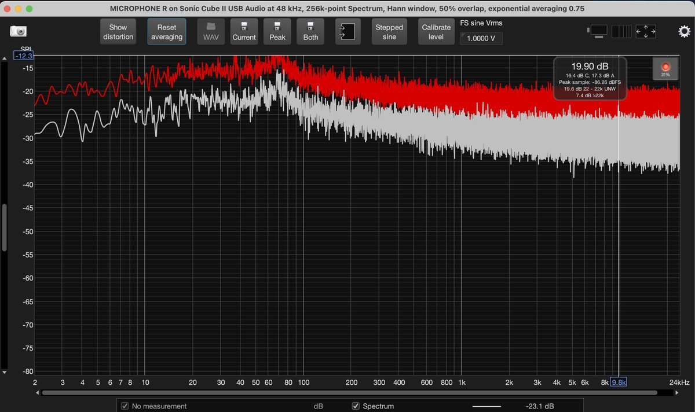Screen dimensions: 695x412
Task: Click the Spectrum white line style sample
Action: [487, 406]
